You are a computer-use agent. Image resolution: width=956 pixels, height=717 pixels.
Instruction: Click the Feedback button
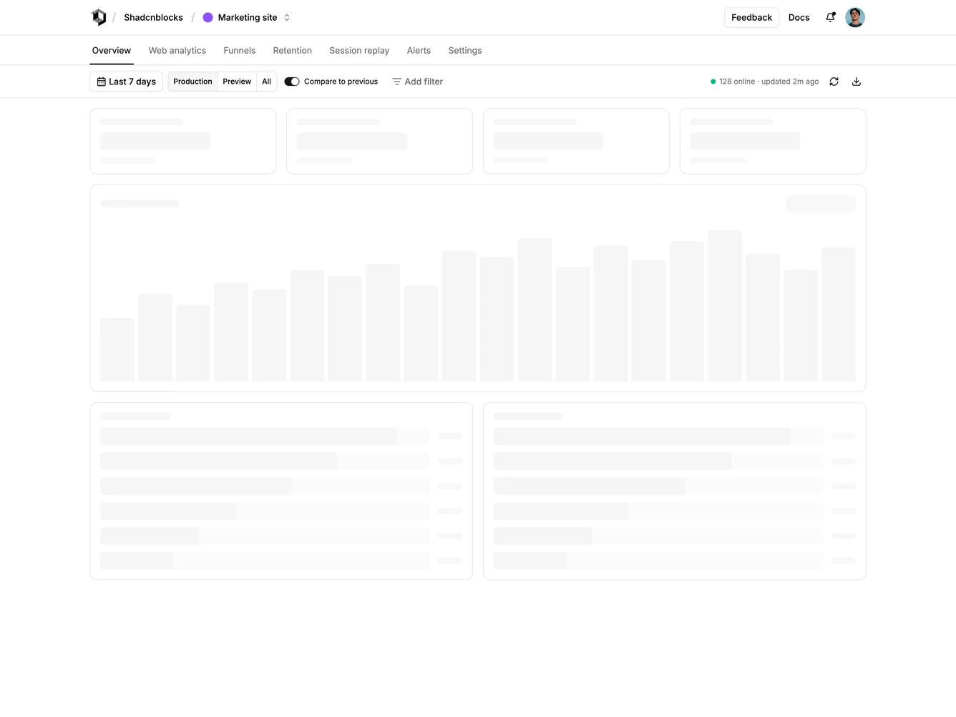pyautogui.click(x=751, y=17)
